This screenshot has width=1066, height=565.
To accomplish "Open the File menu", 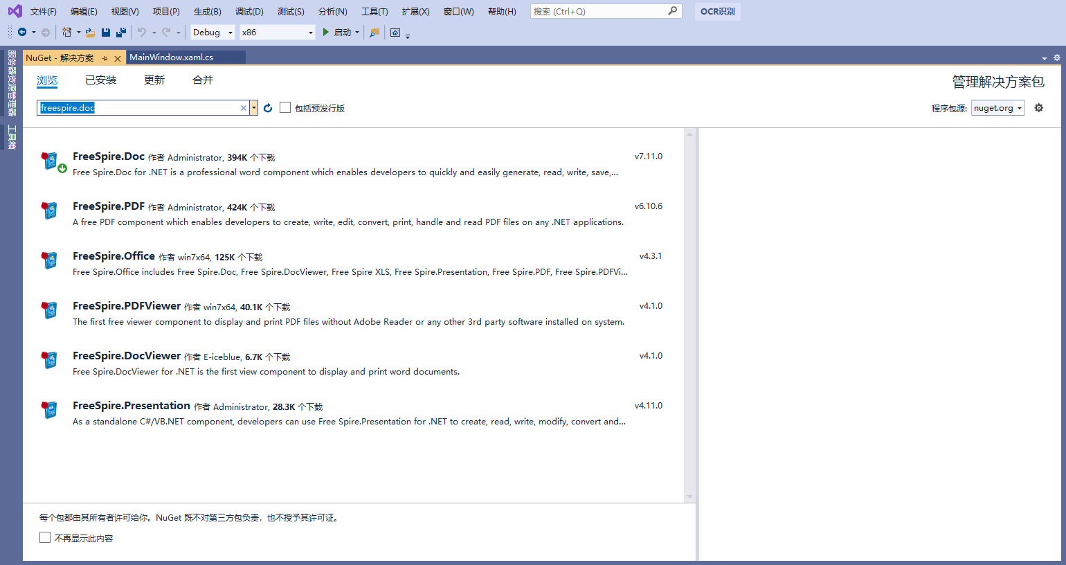I will point(44,11).
